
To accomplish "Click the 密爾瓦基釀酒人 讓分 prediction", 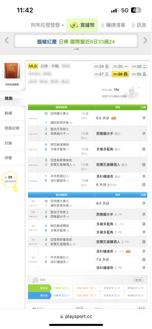I will pos(112,165).
